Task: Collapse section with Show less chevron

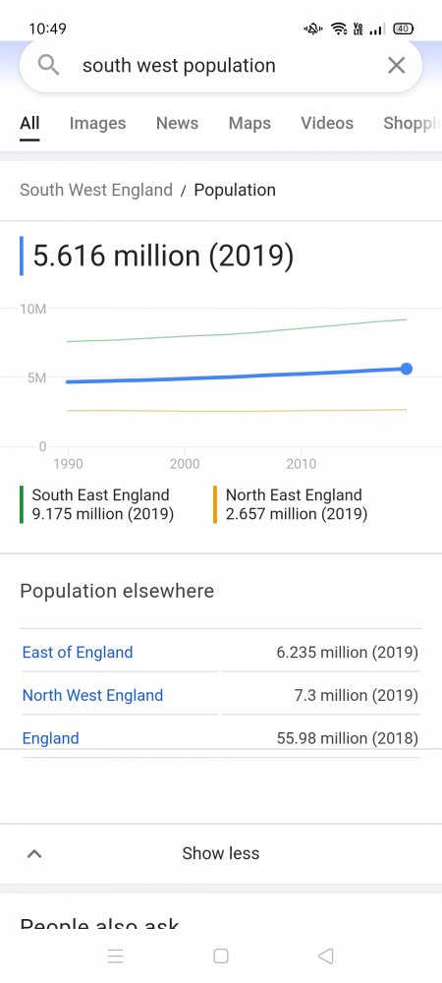Action: pos(34,853)
